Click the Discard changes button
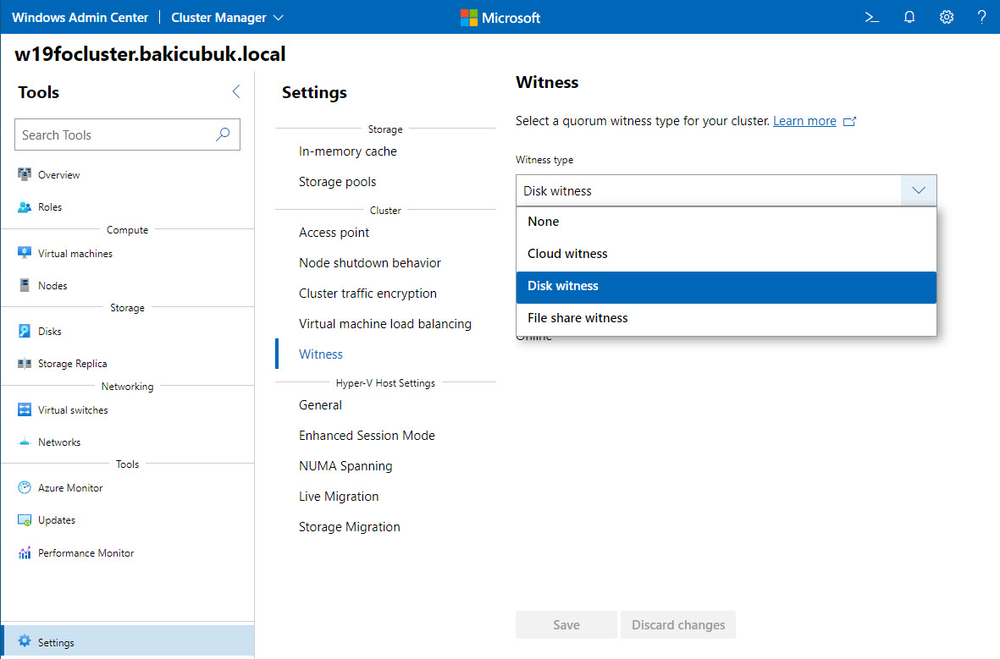Viewport: 1000px width, 659px height. pyautogui.click(x=678, y=624)
